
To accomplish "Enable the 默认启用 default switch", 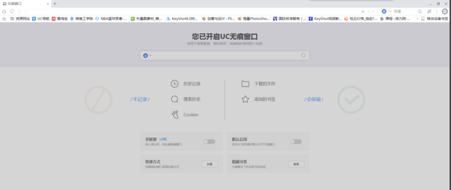I will pyautogui.click(x=296, y=142).
